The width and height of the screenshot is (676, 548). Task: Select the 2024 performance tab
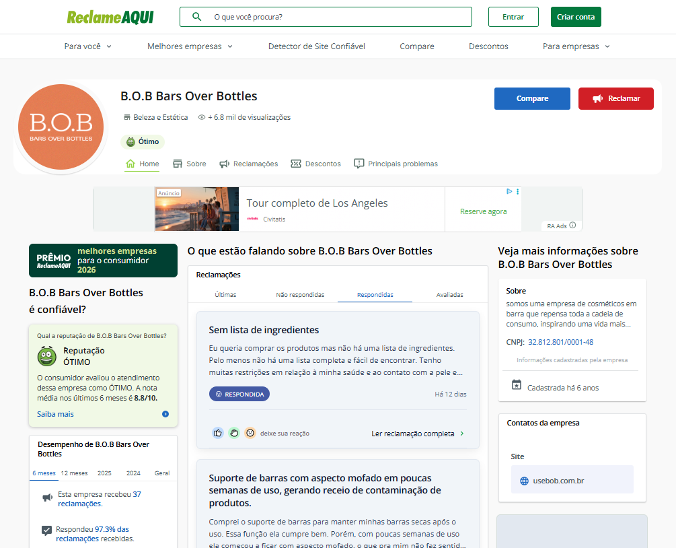tap(133, 473)
